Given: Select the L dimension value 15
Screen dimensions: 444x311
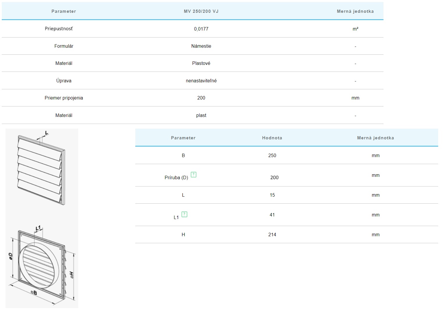Looking at the screenshot, I should coord(272,195).
